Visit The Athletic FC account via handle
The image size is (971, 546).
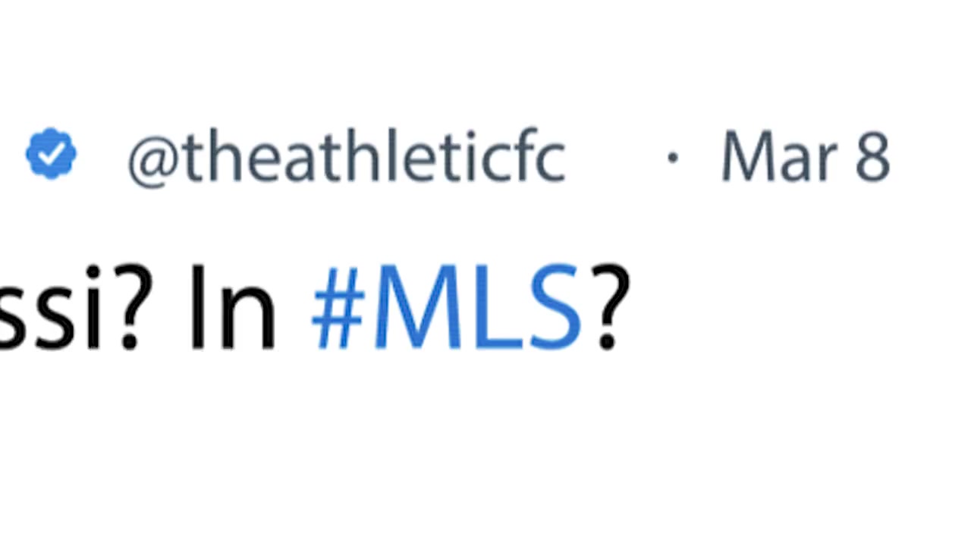pyautogui.click(x=347, y=158)
